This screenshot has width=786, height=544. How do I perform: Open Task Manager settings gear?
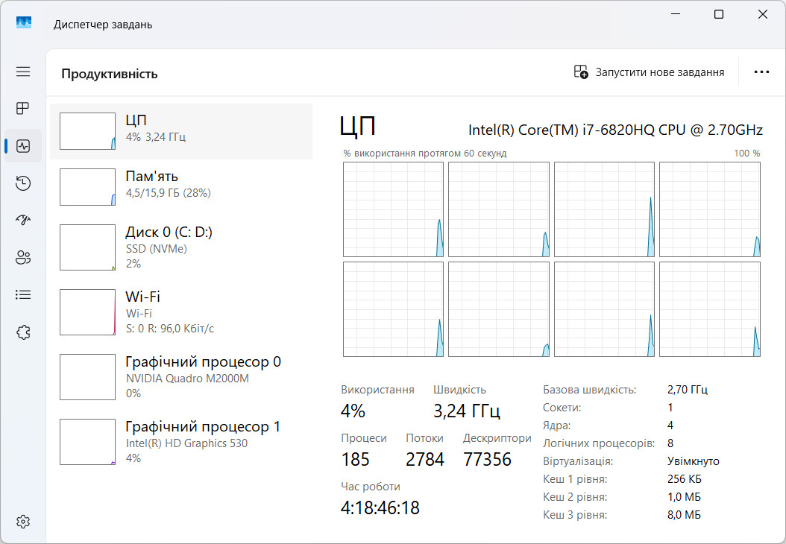(x=23, y=522)
